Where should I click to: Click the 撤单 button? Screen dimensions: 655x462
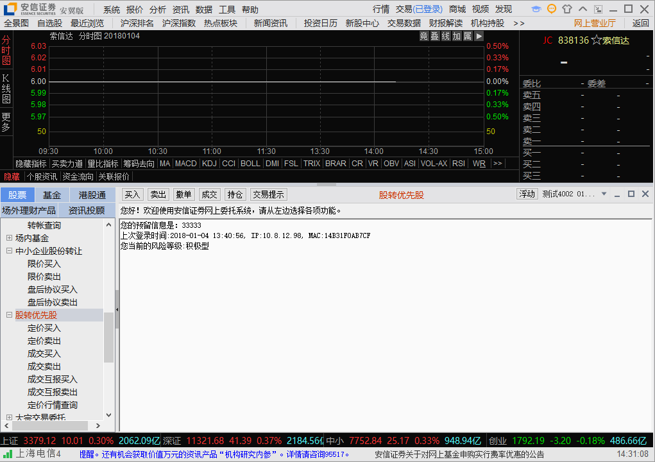[184, 194]
